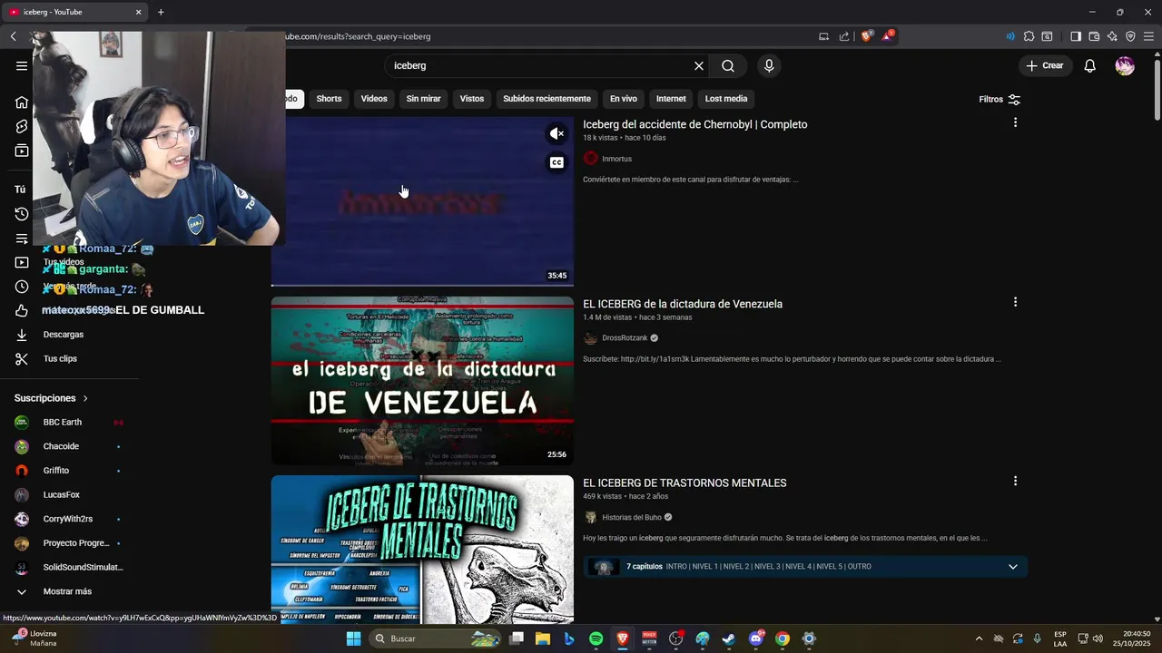Expand Suscripciones section chevron

(85, 398)
